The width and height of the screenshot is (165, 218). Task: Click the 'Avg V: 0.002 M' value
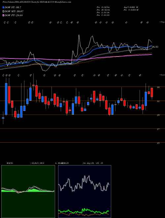click(131, 7)
